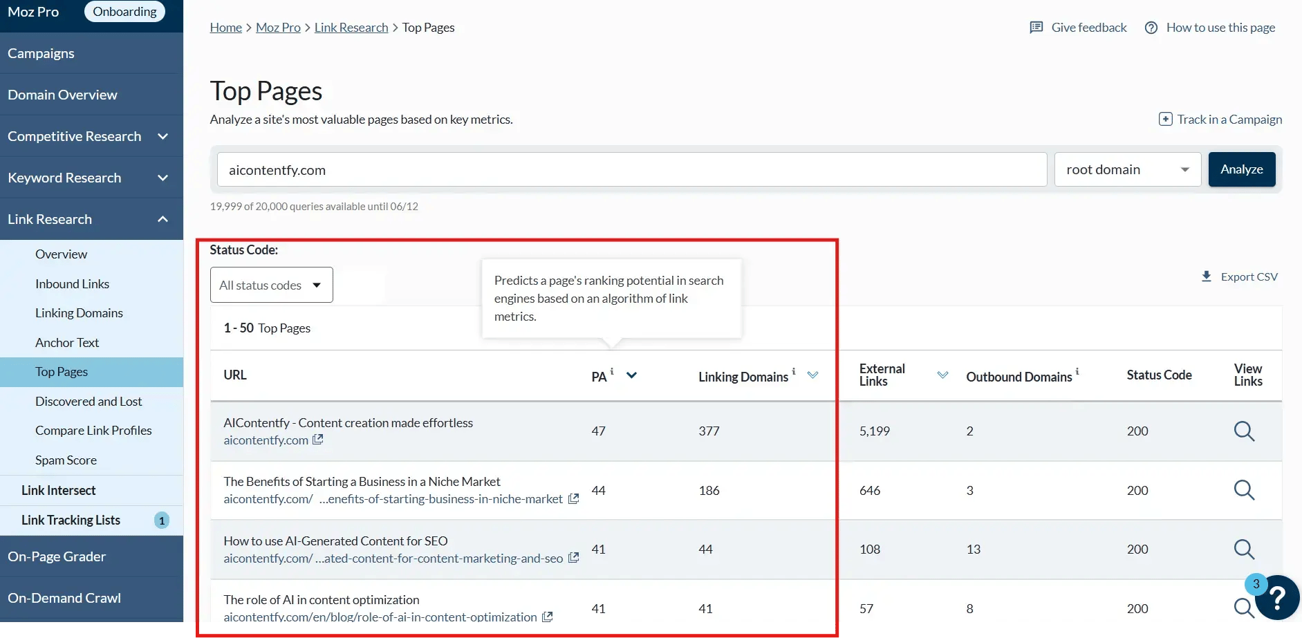The image size is (1302, 638).
Task: Click the aicontentfy.com search input field
Action: click(x=632, y=169)
